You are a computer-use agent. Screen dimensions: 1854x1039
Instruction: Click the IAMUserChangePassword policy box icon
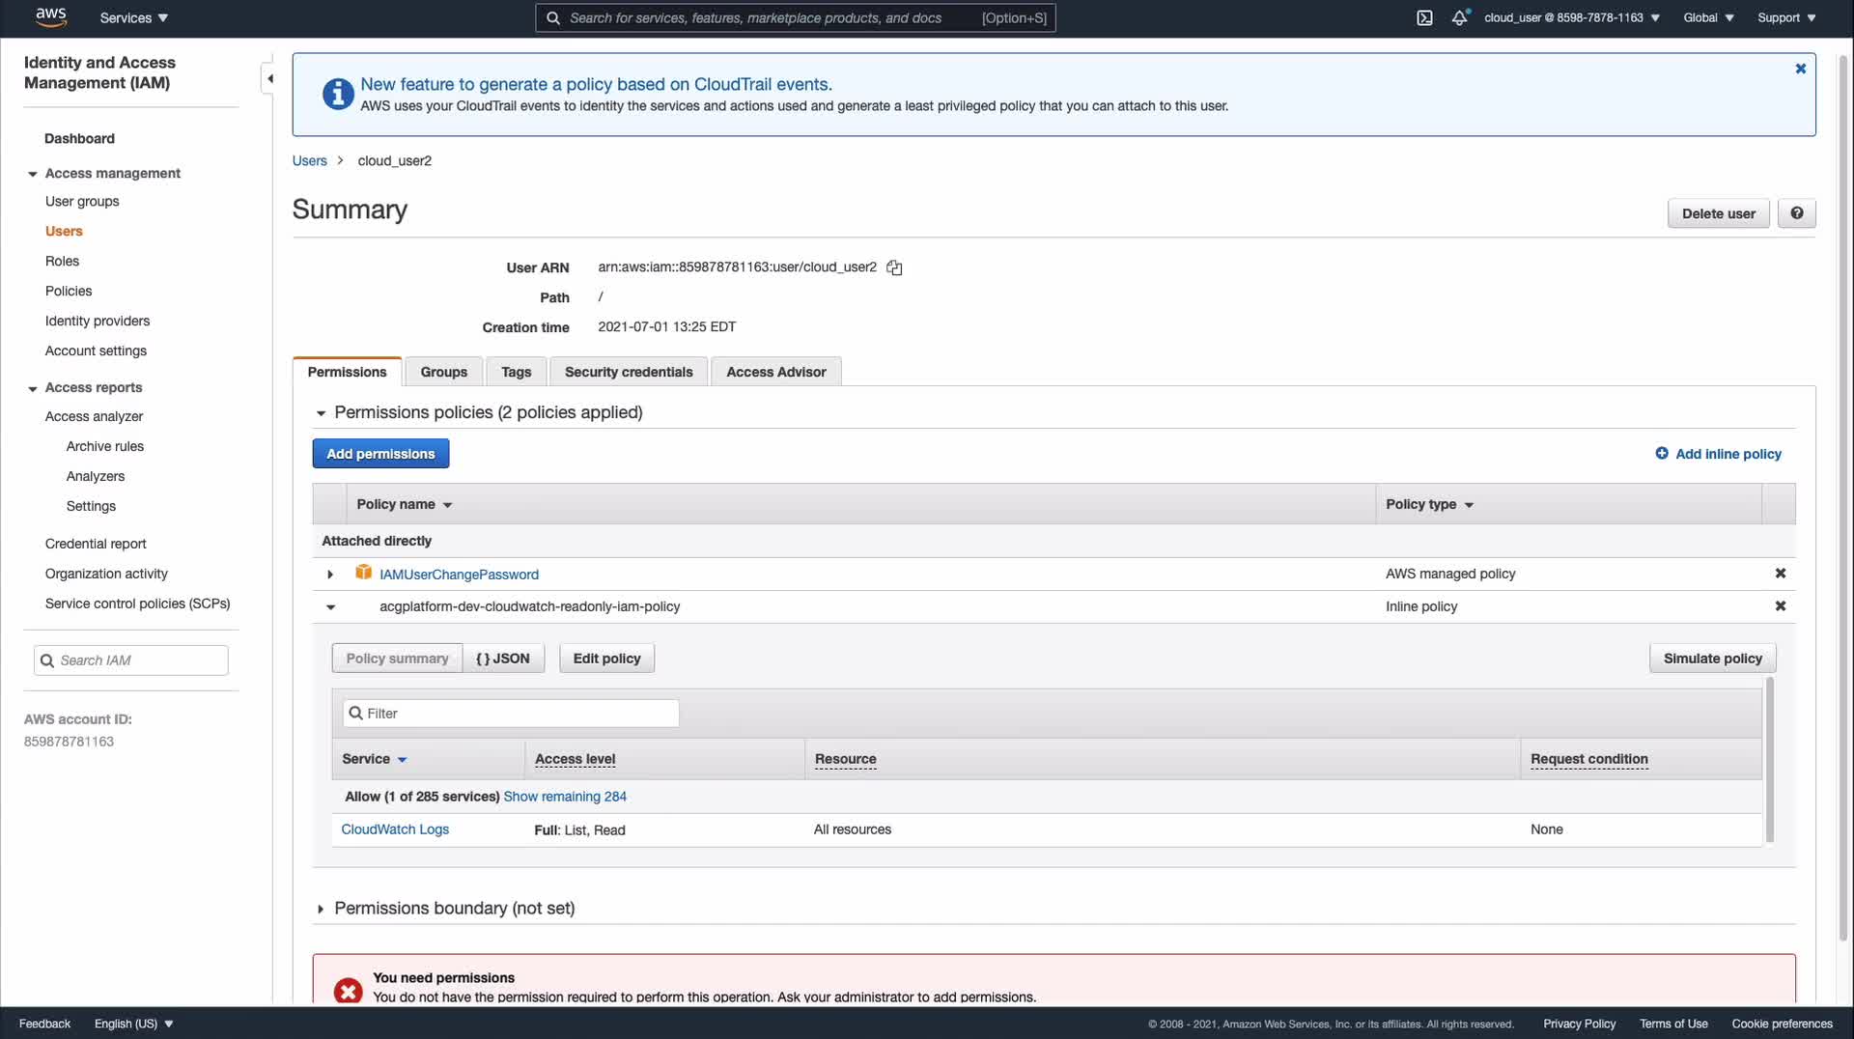pyautogui.click(x=363, y=573)
